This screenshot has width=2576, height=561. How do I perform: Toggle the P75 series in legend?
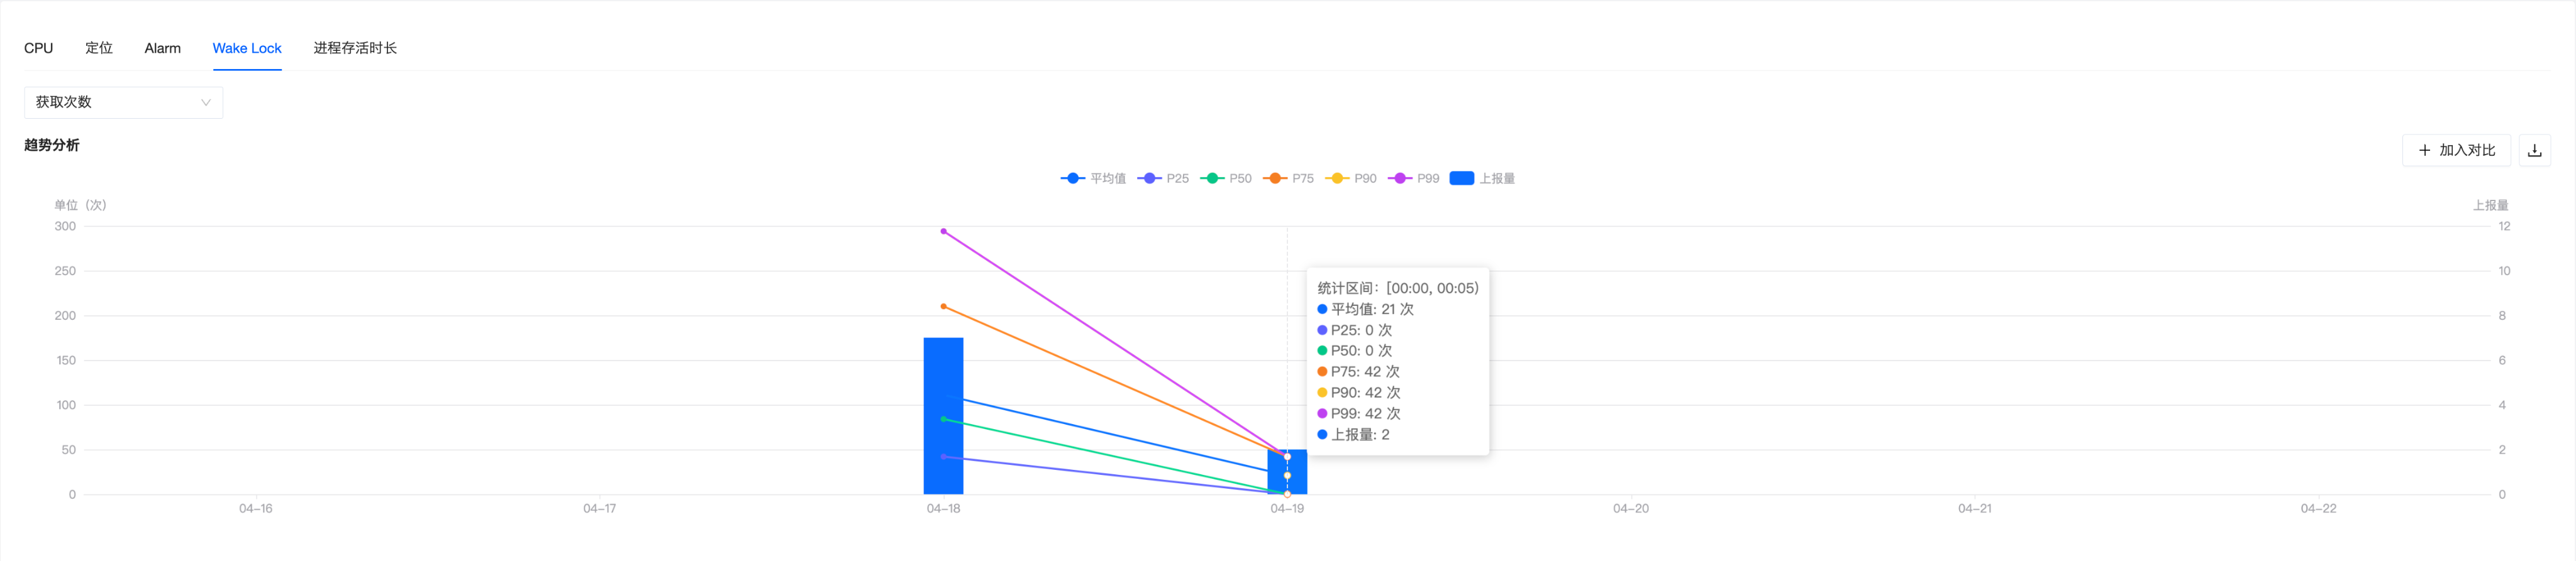click(x=1289, y=178)
